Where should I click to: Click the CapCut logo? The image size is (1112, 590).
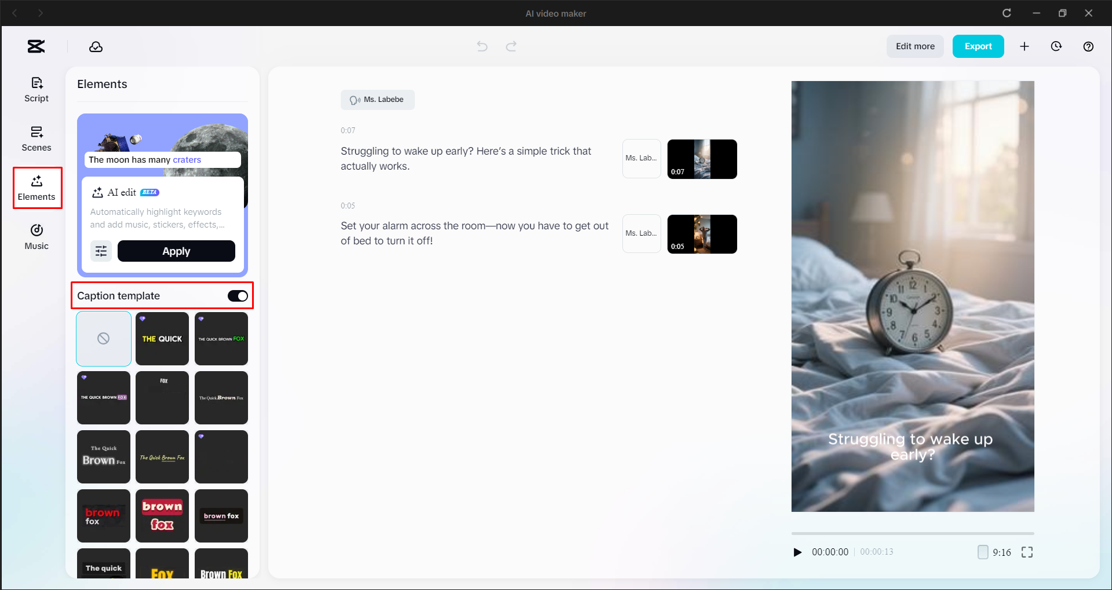(x=36, y=46)
